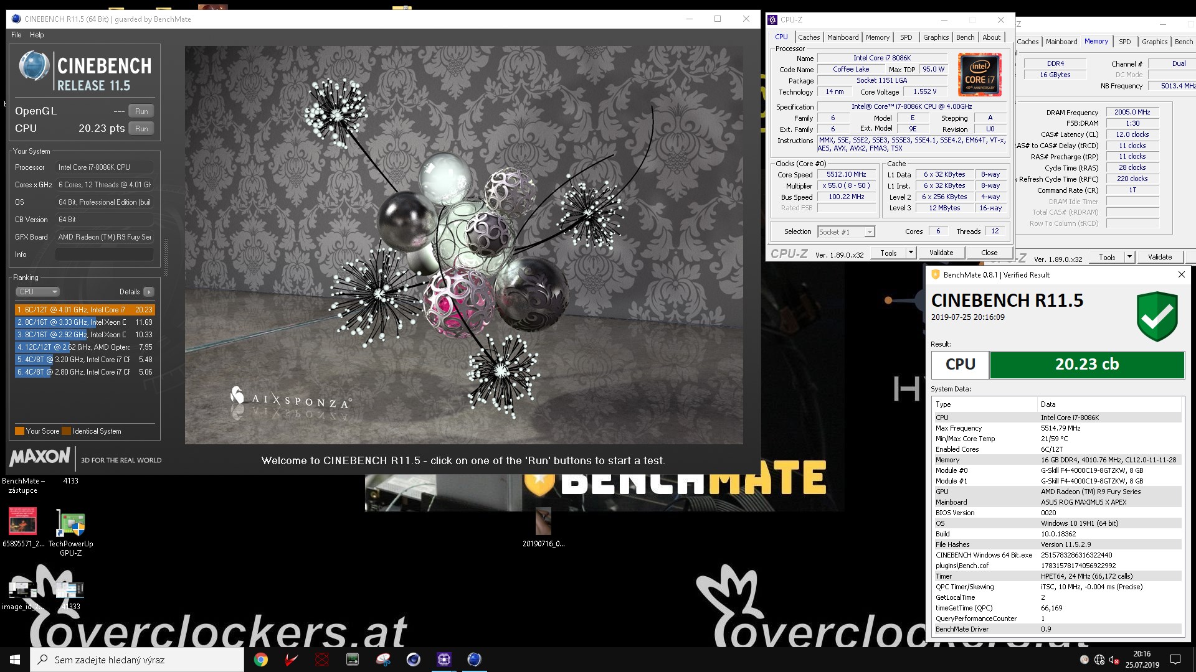Switch to the Caches tab in front CPU-Z
The height and width of the screenshot is (672, 1196).
[x=809, y=37]
